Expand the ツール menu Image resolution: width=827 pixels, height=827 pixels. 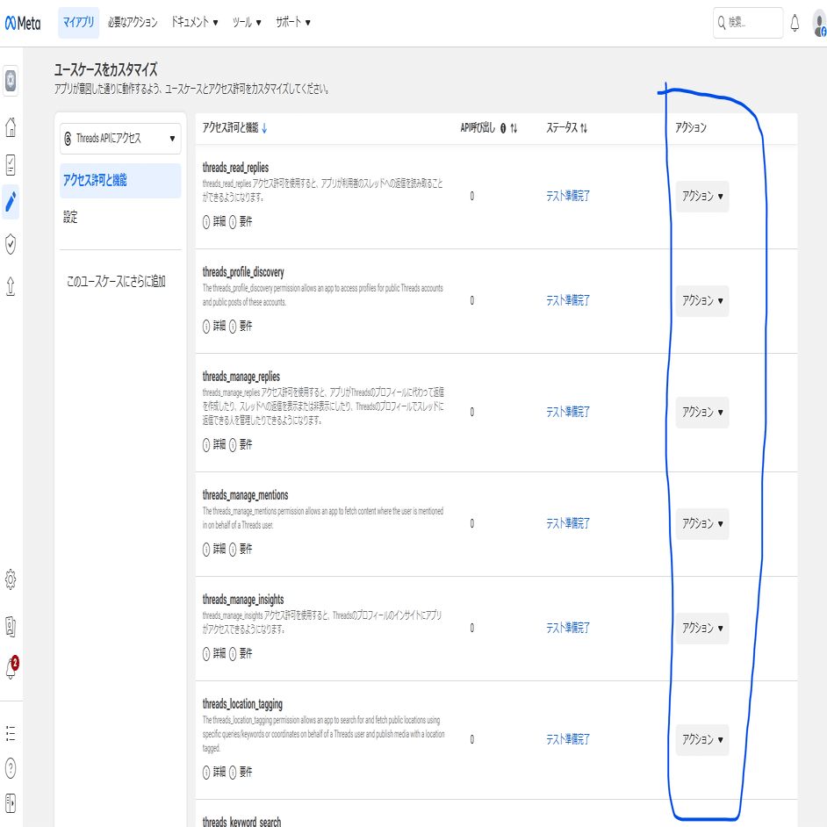[247, 22]
